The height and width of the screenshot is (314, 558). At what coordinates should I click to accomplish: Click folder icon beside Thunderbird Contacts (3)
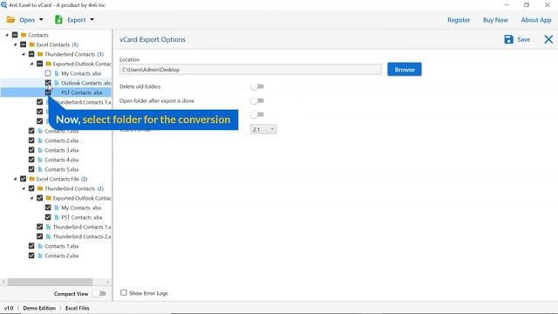(40, 54)
